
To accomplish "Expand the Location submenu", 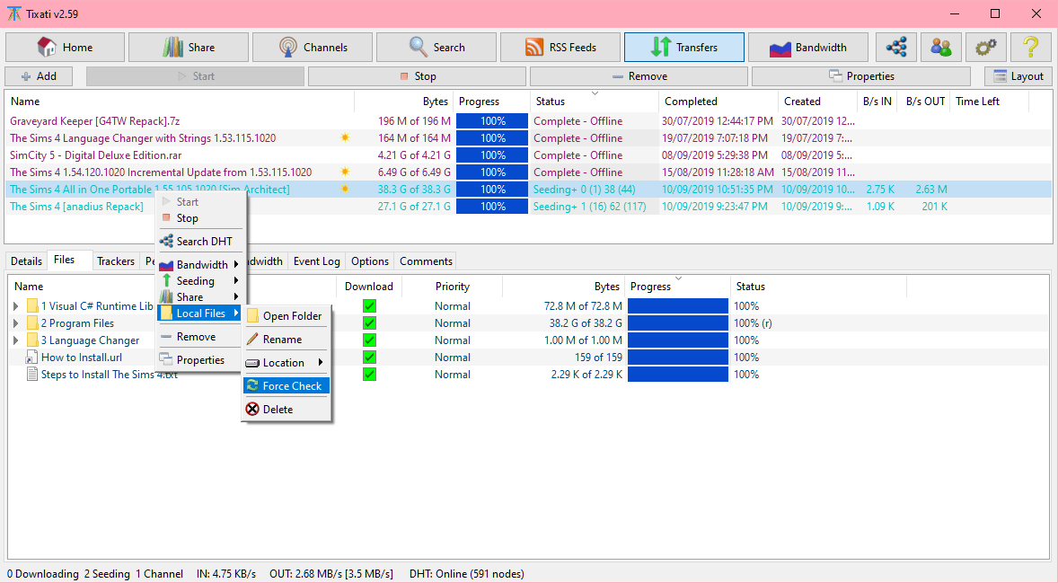I will [287, 363].
